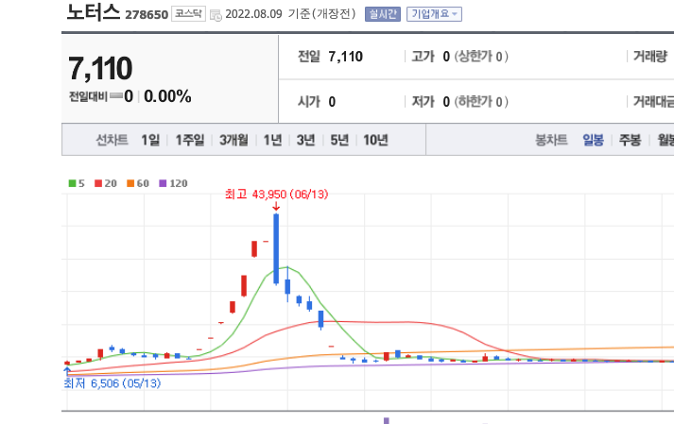Viewport: 674px width, 424px height.
Task: Click the 선차트 label
Action: [112, 140]
